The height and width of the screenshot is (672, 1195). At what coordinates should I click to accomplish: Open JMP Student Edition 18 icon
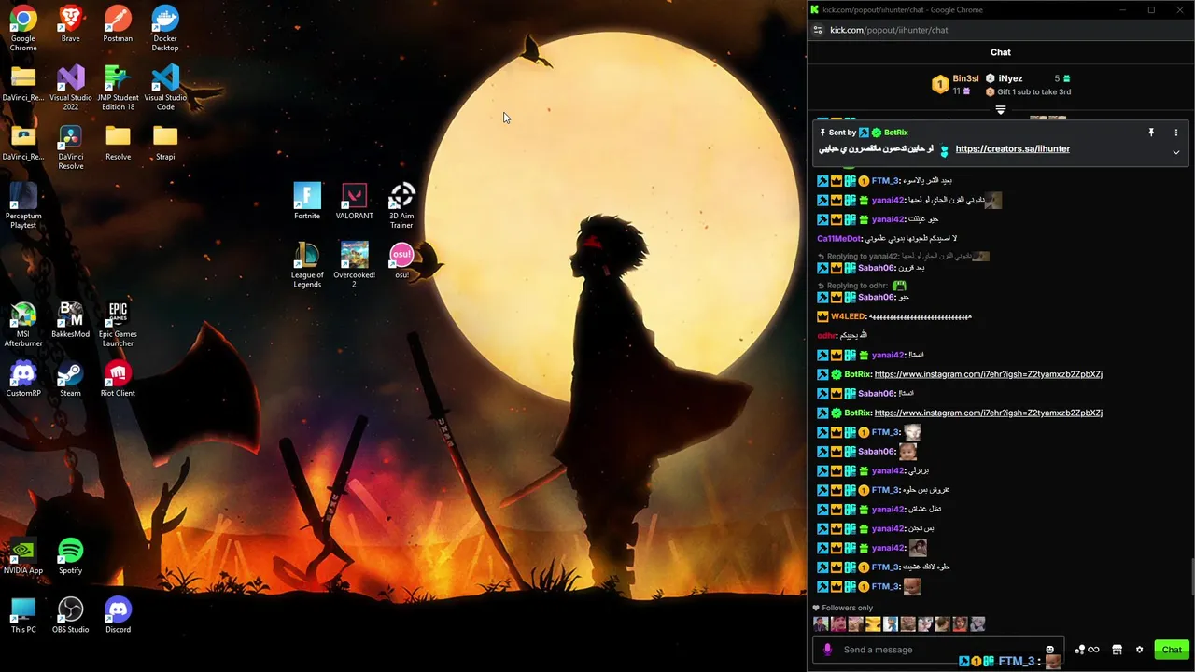118,88
